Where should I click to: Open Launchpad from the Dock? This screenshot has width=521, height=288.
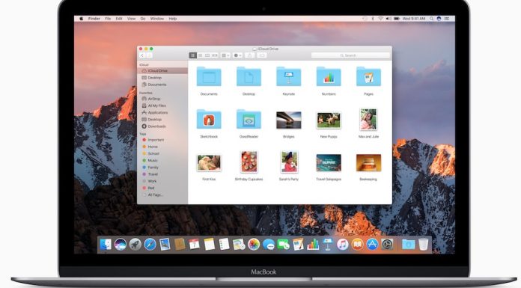coord(135,245)
